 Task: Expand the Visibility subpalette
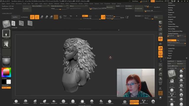click(x=170, y=10)
